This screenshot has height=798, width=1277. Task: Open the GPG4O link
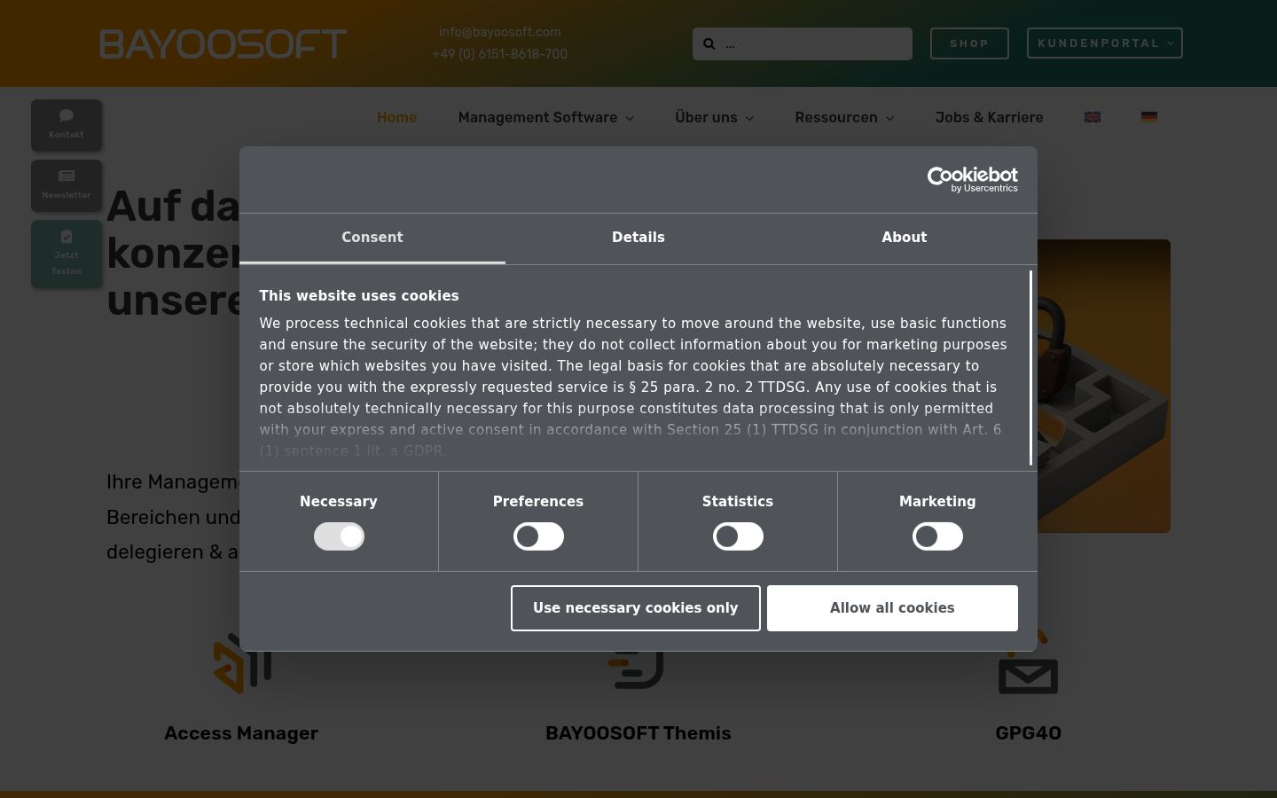[1029, 733]
